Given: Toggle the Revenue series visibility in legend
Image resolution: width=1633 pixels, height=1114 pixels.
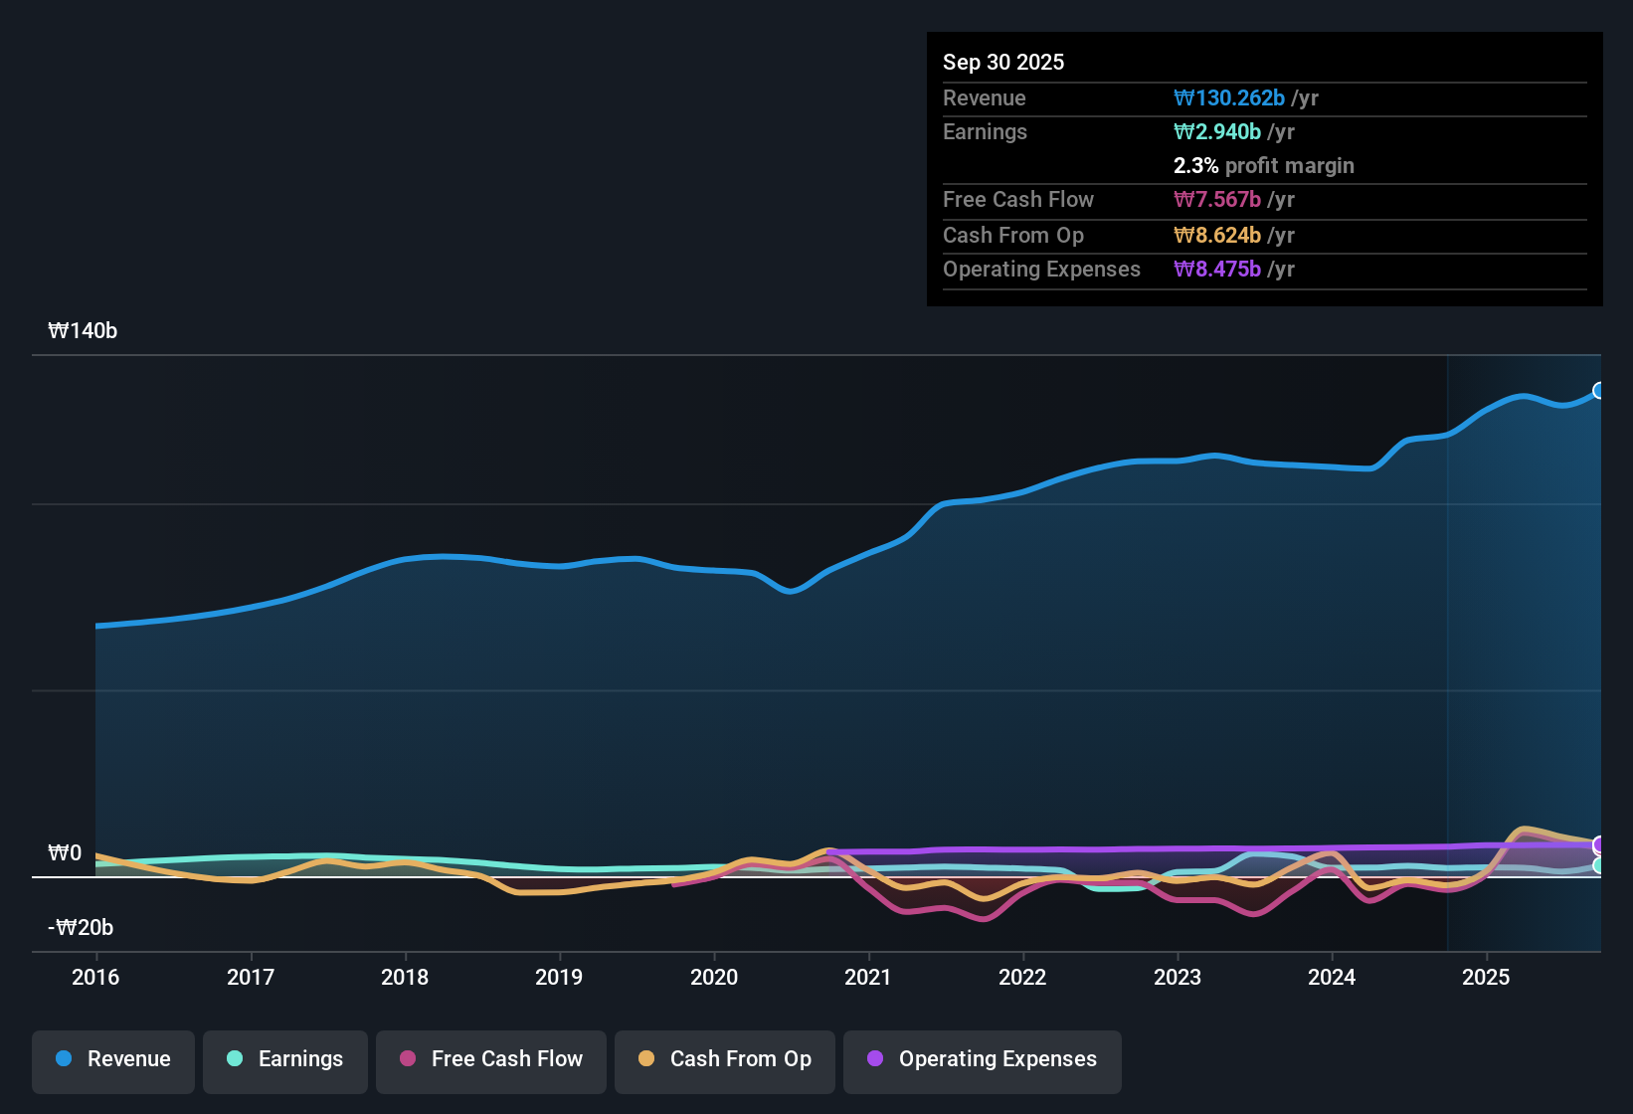Looking at the screenshot, I should pyautogui.click(x=112, y=1059).
